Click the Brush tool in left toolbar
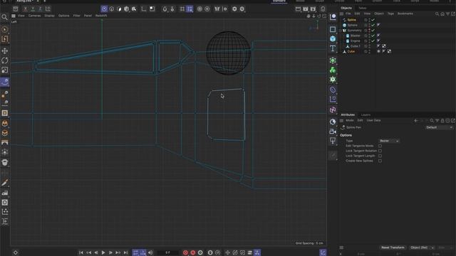The width and height of the screenshot is (456, 256). (5, 183)
